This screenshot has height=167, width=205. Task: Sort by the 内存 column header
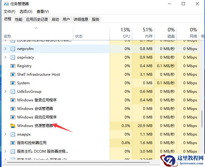[143, 34]
